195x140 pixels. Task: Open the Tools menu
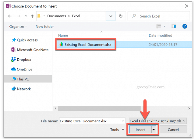pyautogui.click(x=117, y=130)
